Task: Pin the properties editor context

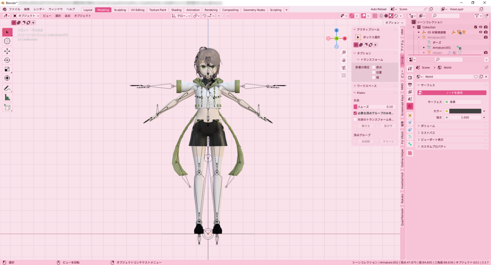Action: [x=486, y=68]
